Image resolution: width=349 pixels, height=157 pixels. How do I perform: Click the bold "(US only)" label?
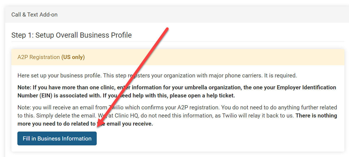click(x=73, y=57)
